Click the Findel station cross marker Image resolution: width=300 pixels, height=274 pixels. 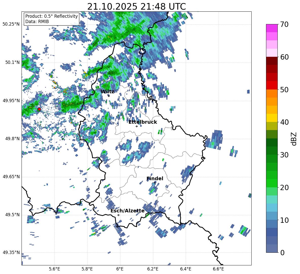[x=155, y=183]
